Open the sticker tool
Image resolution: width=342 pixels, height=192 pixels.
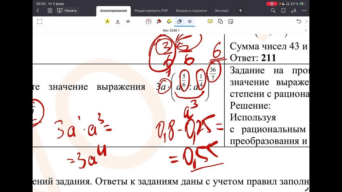coord(231,22)
